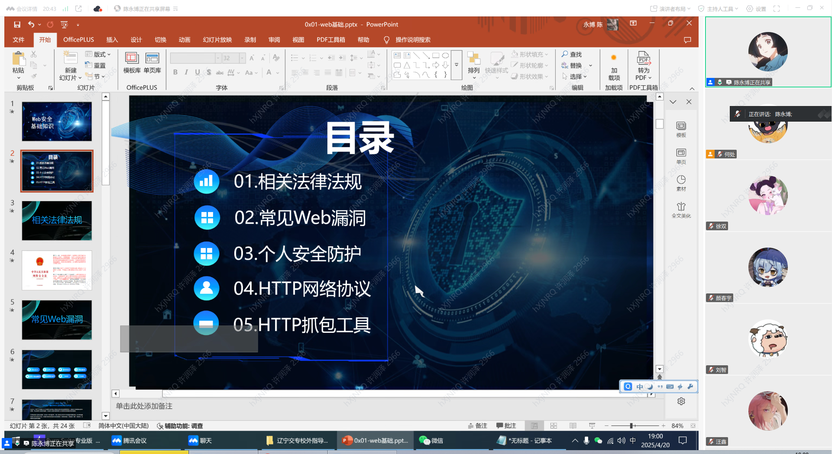This screenshot has height=454, width=832.
Task: Open 主持人工具 in meeting bar
Action: tap(718, 9)
